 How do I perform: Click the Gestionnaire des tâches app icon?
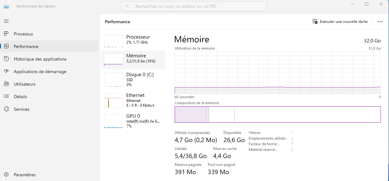point(6,6)
